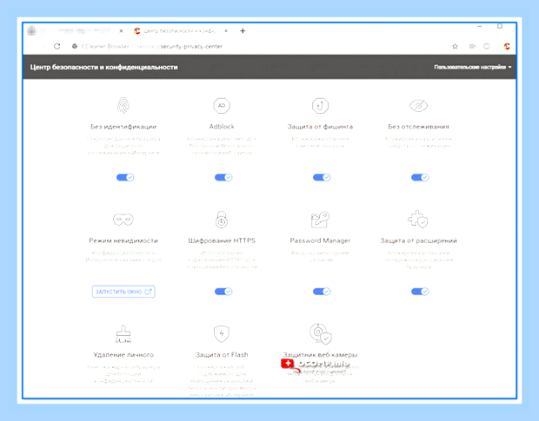Click the address bar URL field
539x421 pixels.
258,46
